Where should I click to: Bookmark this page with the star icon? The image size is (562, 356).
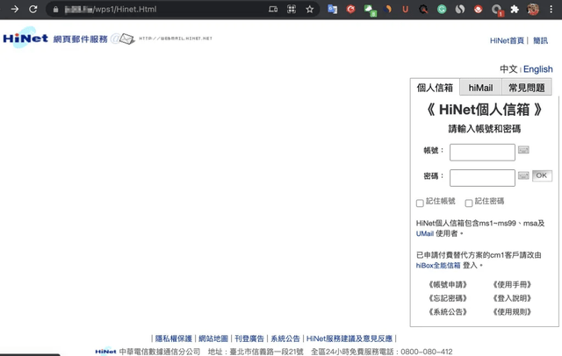pyautogui.click(x=310, y=10)
